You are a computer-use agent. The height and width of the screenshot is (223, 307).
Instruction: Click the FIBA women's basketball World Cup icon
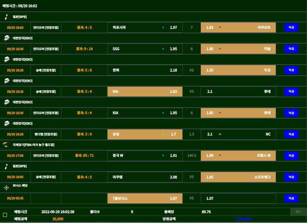pos(5,145)
